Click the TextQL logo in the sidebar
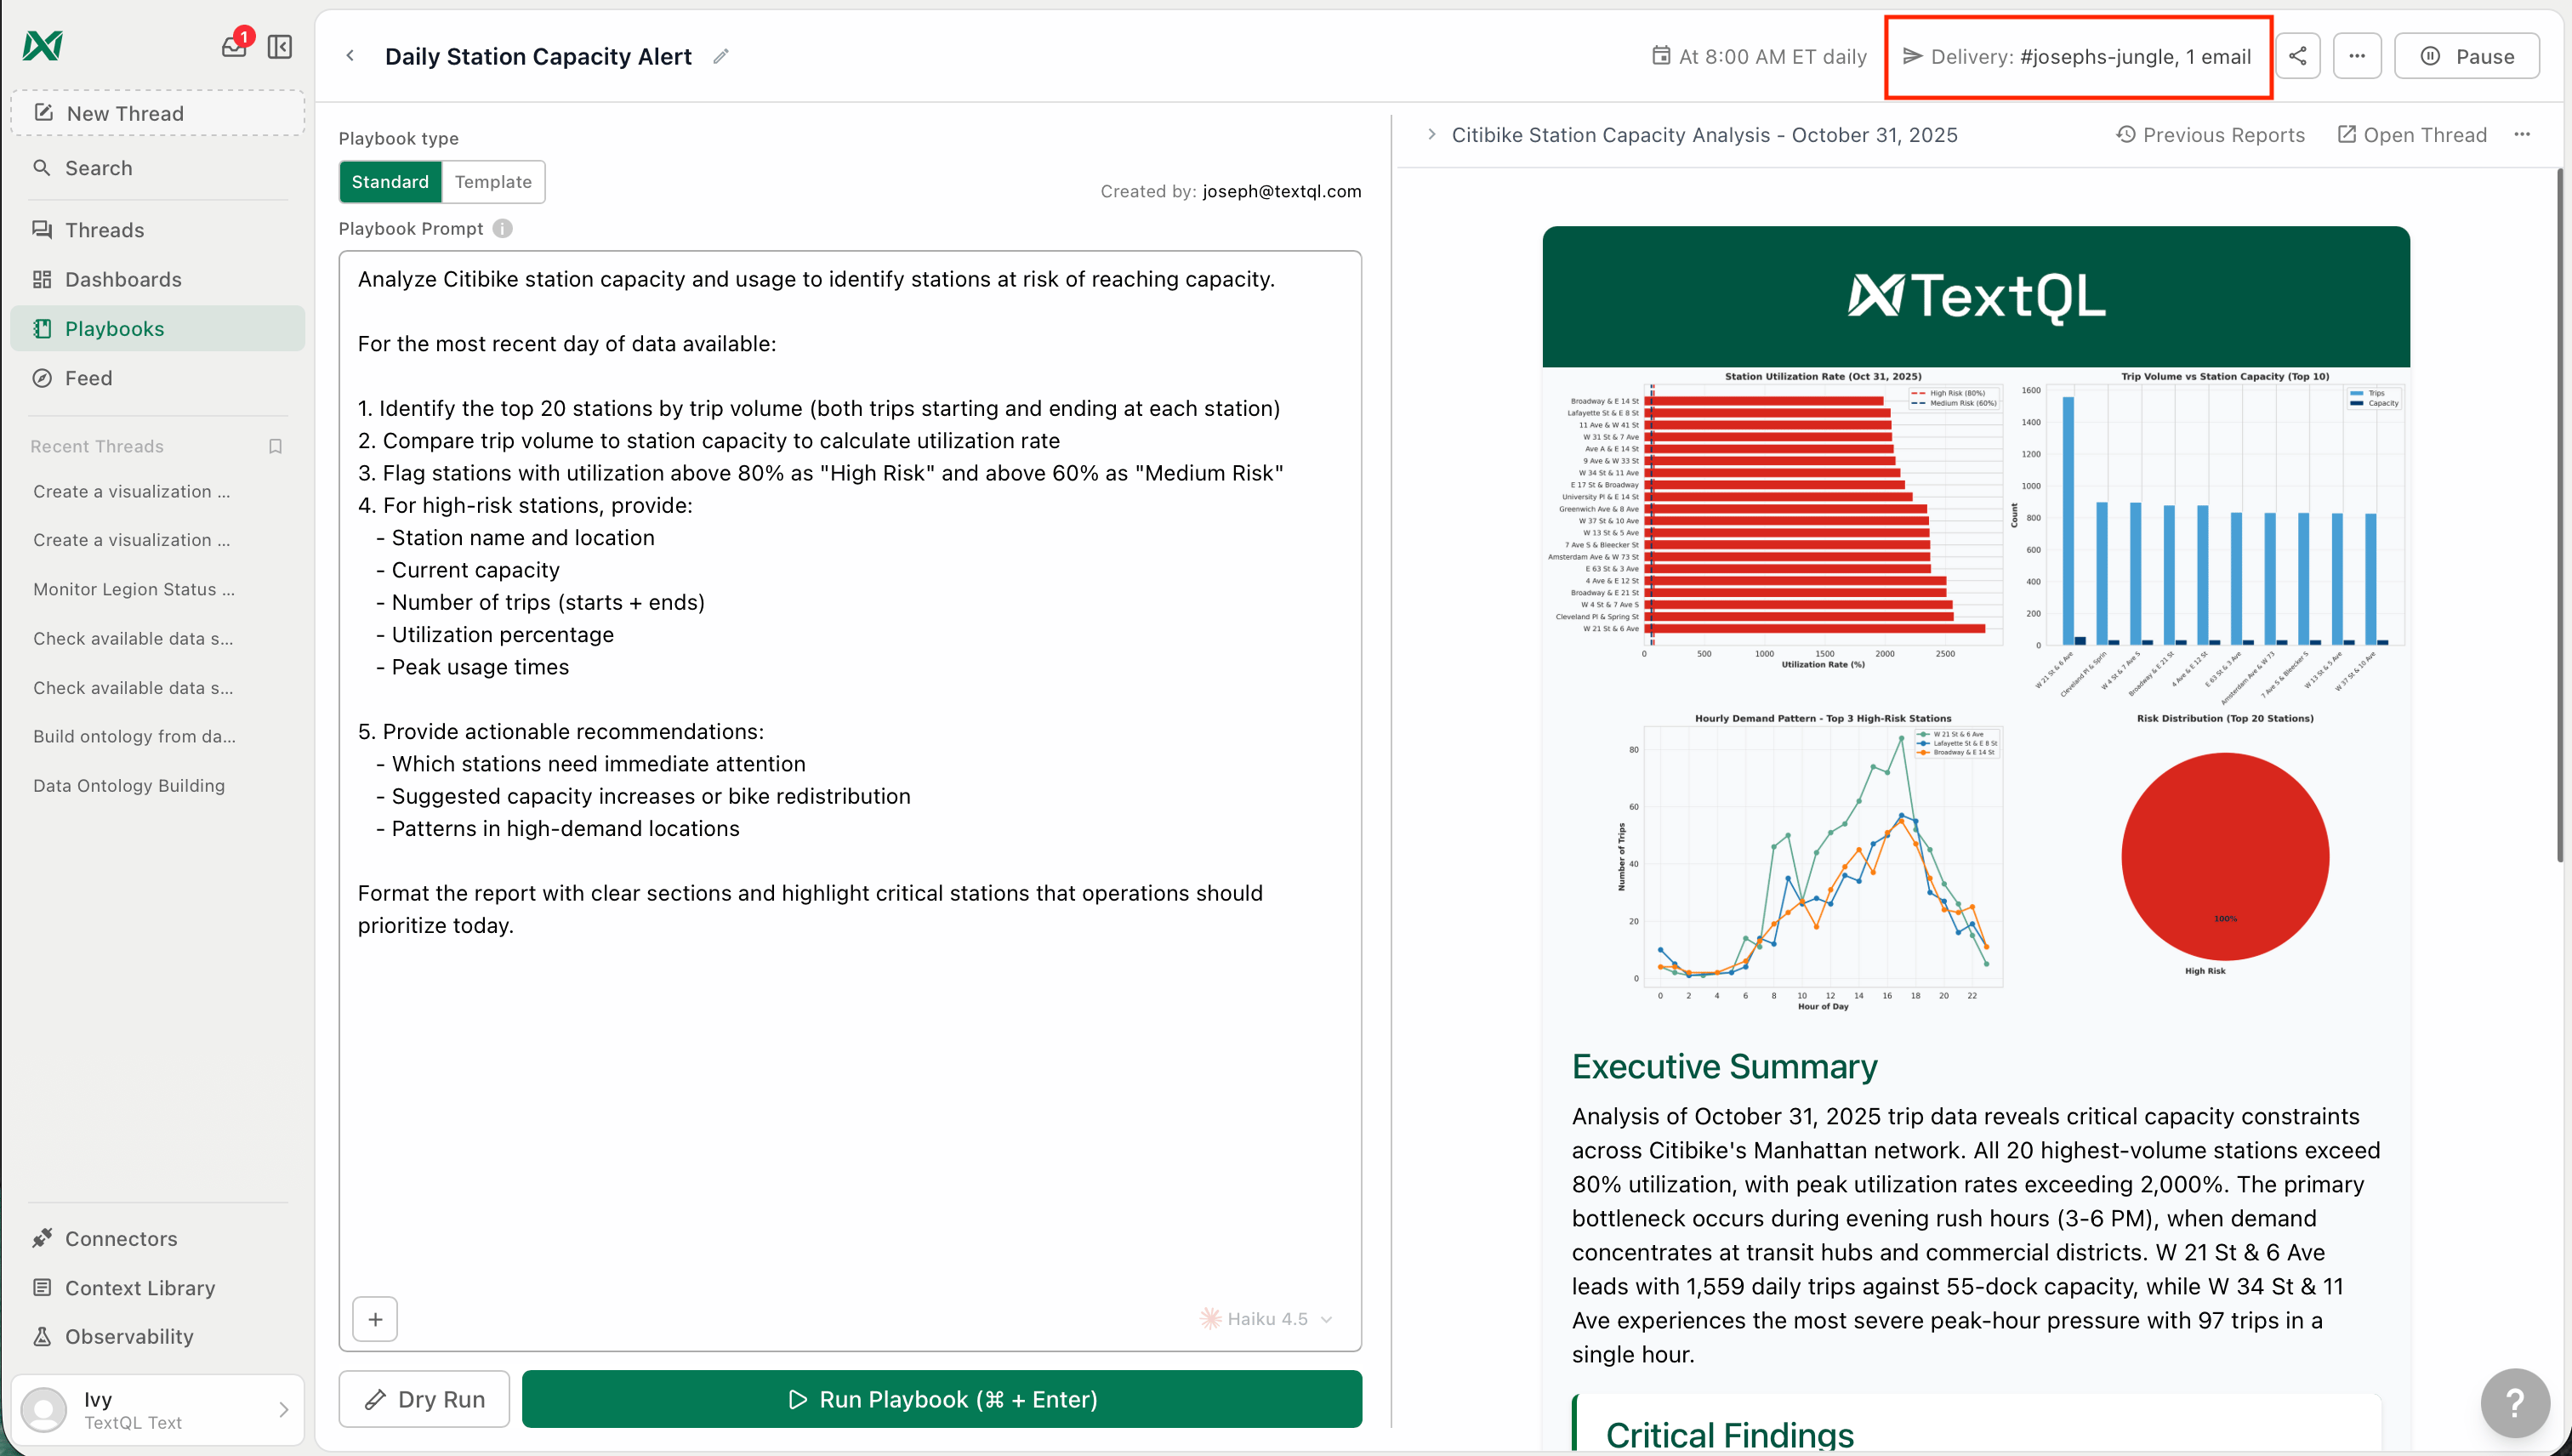Screen dimensions: 2572x1456 coord(42,46)
